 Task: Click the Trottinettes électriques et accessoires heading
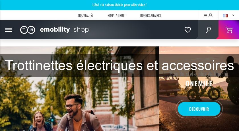(119, 65)
